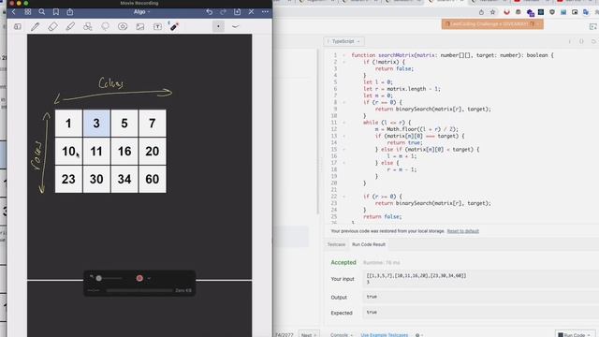
Task: Click the red record button
Action: 139,278
